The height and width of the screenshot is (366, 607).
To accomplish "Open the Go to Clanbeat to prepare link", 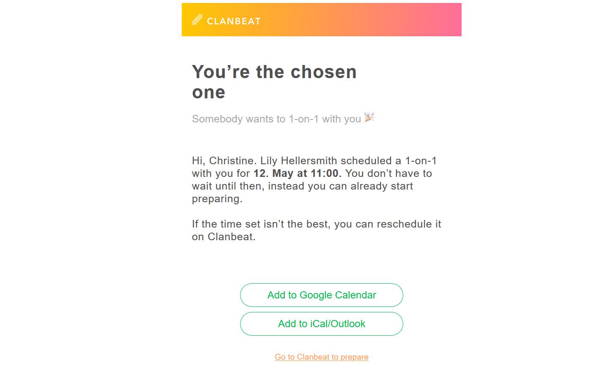I will coord(321,357).
